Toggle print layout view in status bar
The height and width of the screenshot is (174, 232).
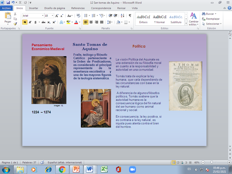click(174, 162)
